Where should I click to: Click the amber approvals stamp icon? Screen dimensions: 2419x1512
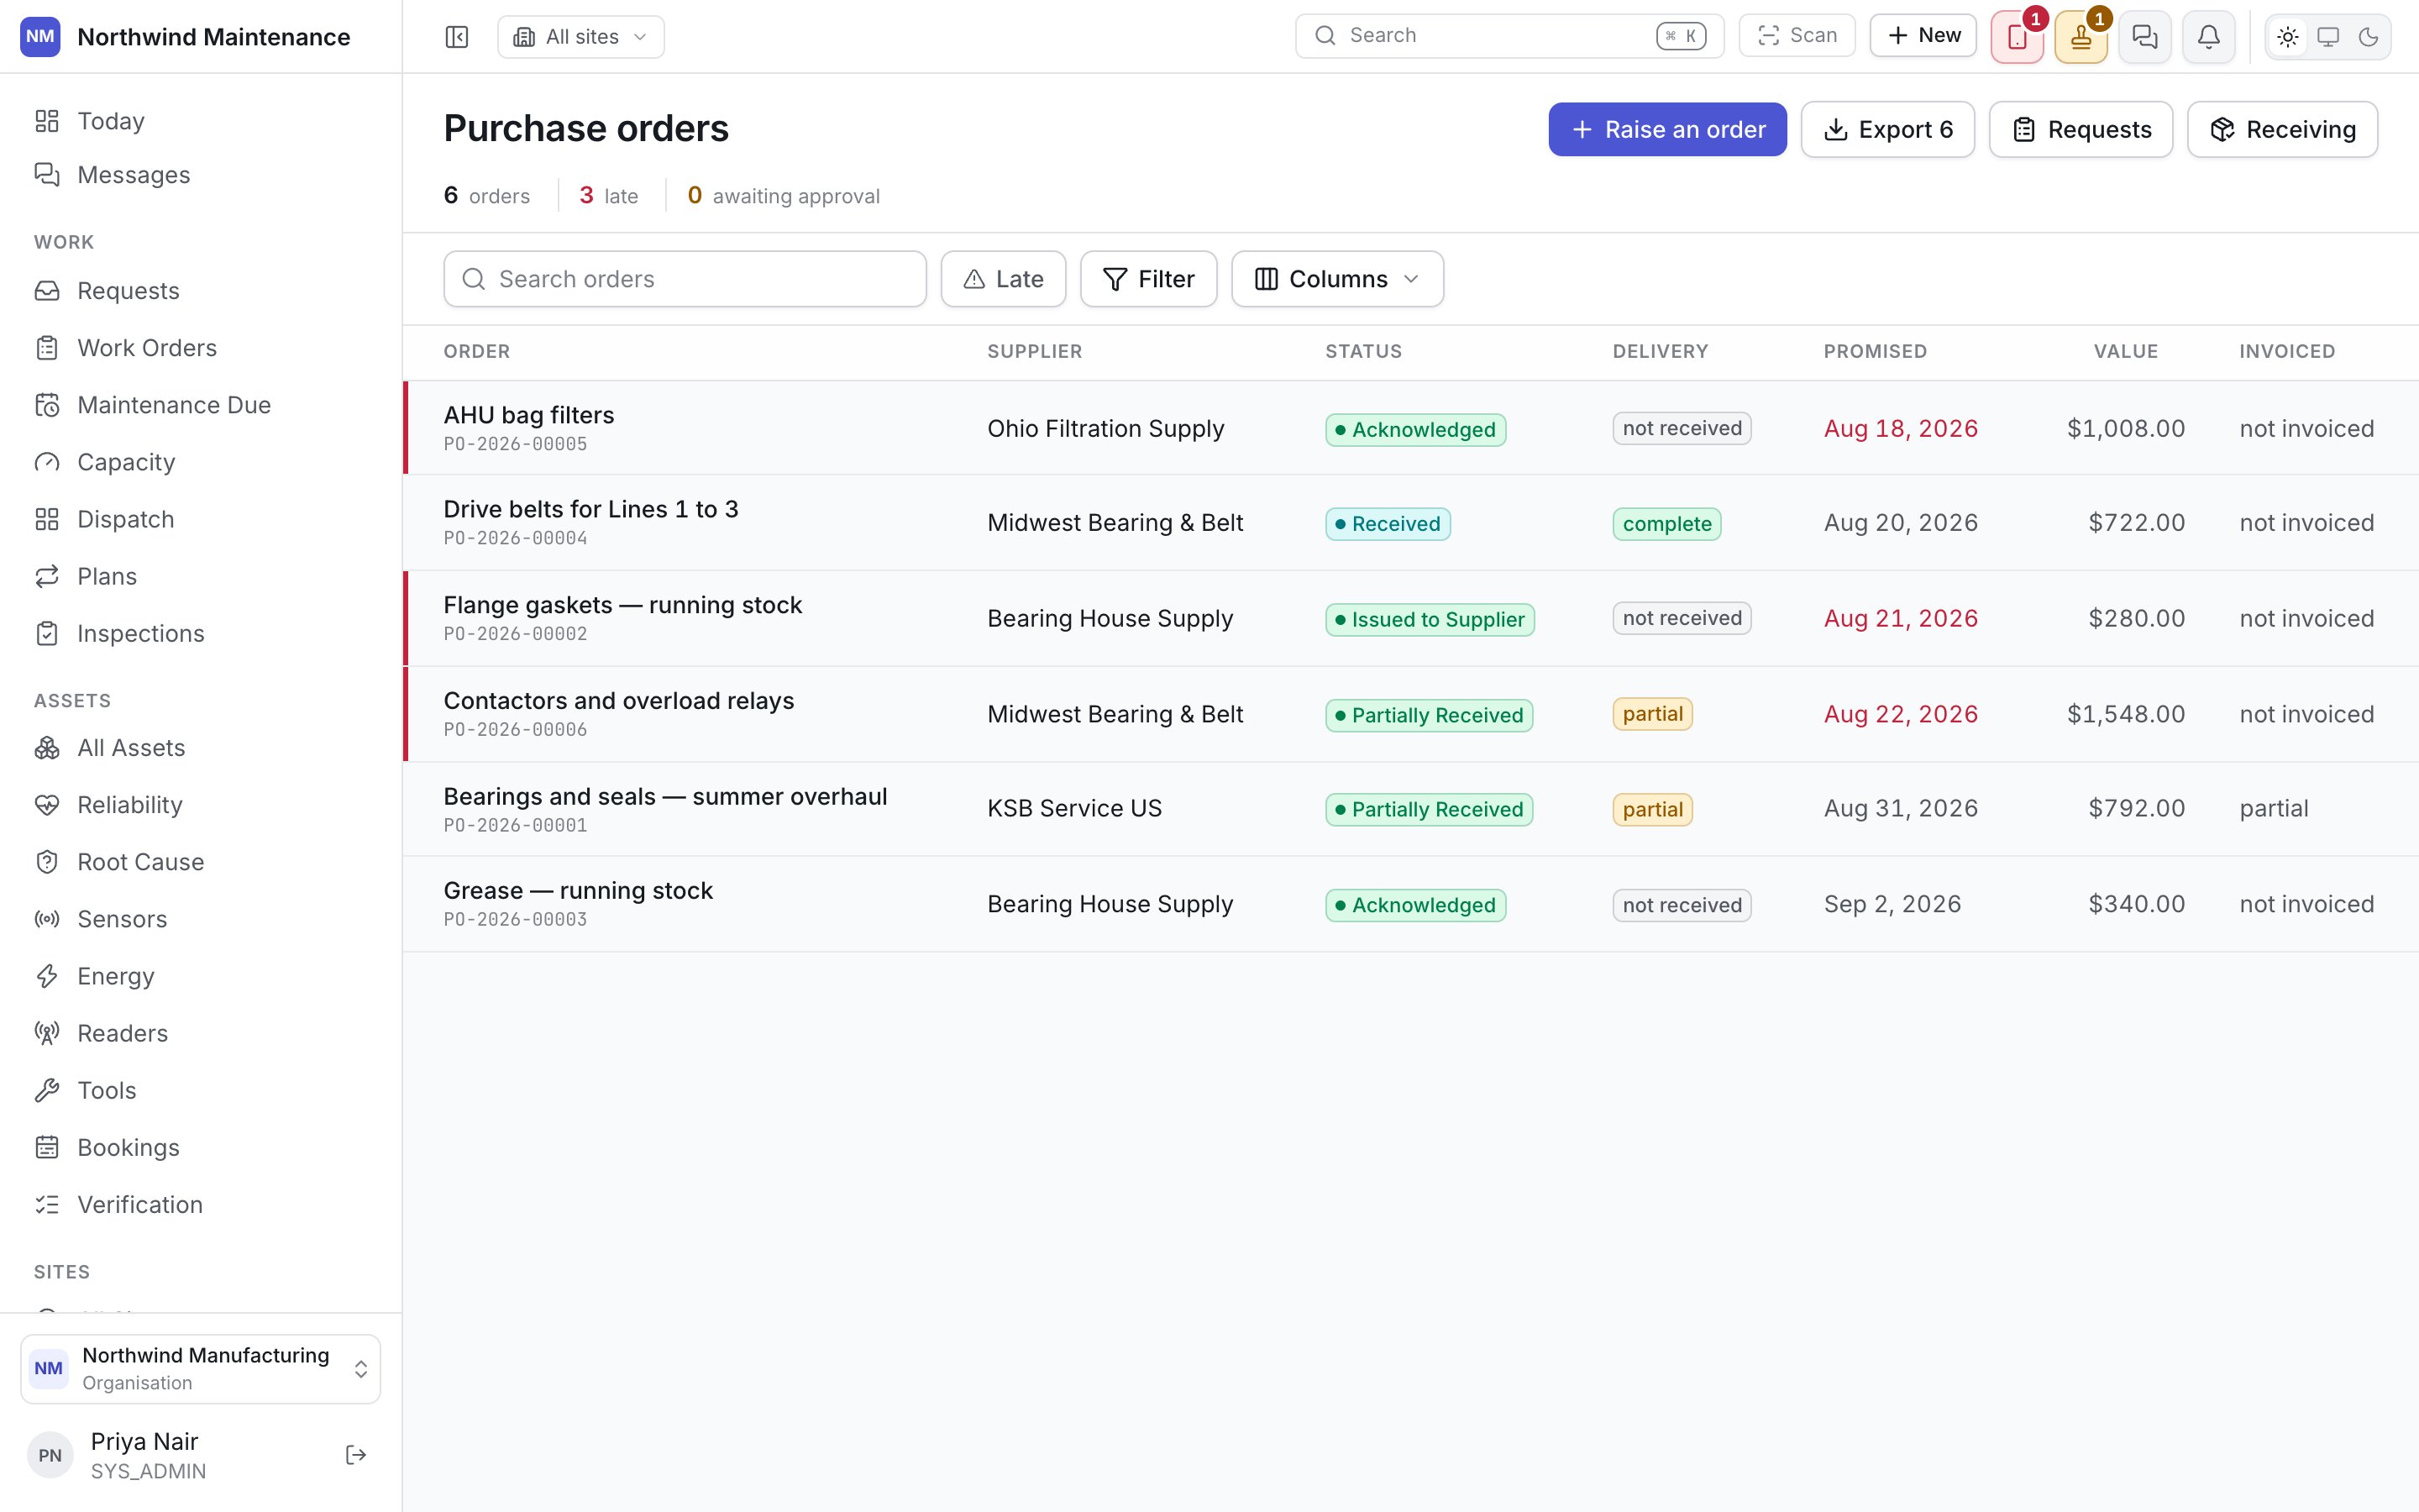tap(2081, 37)
